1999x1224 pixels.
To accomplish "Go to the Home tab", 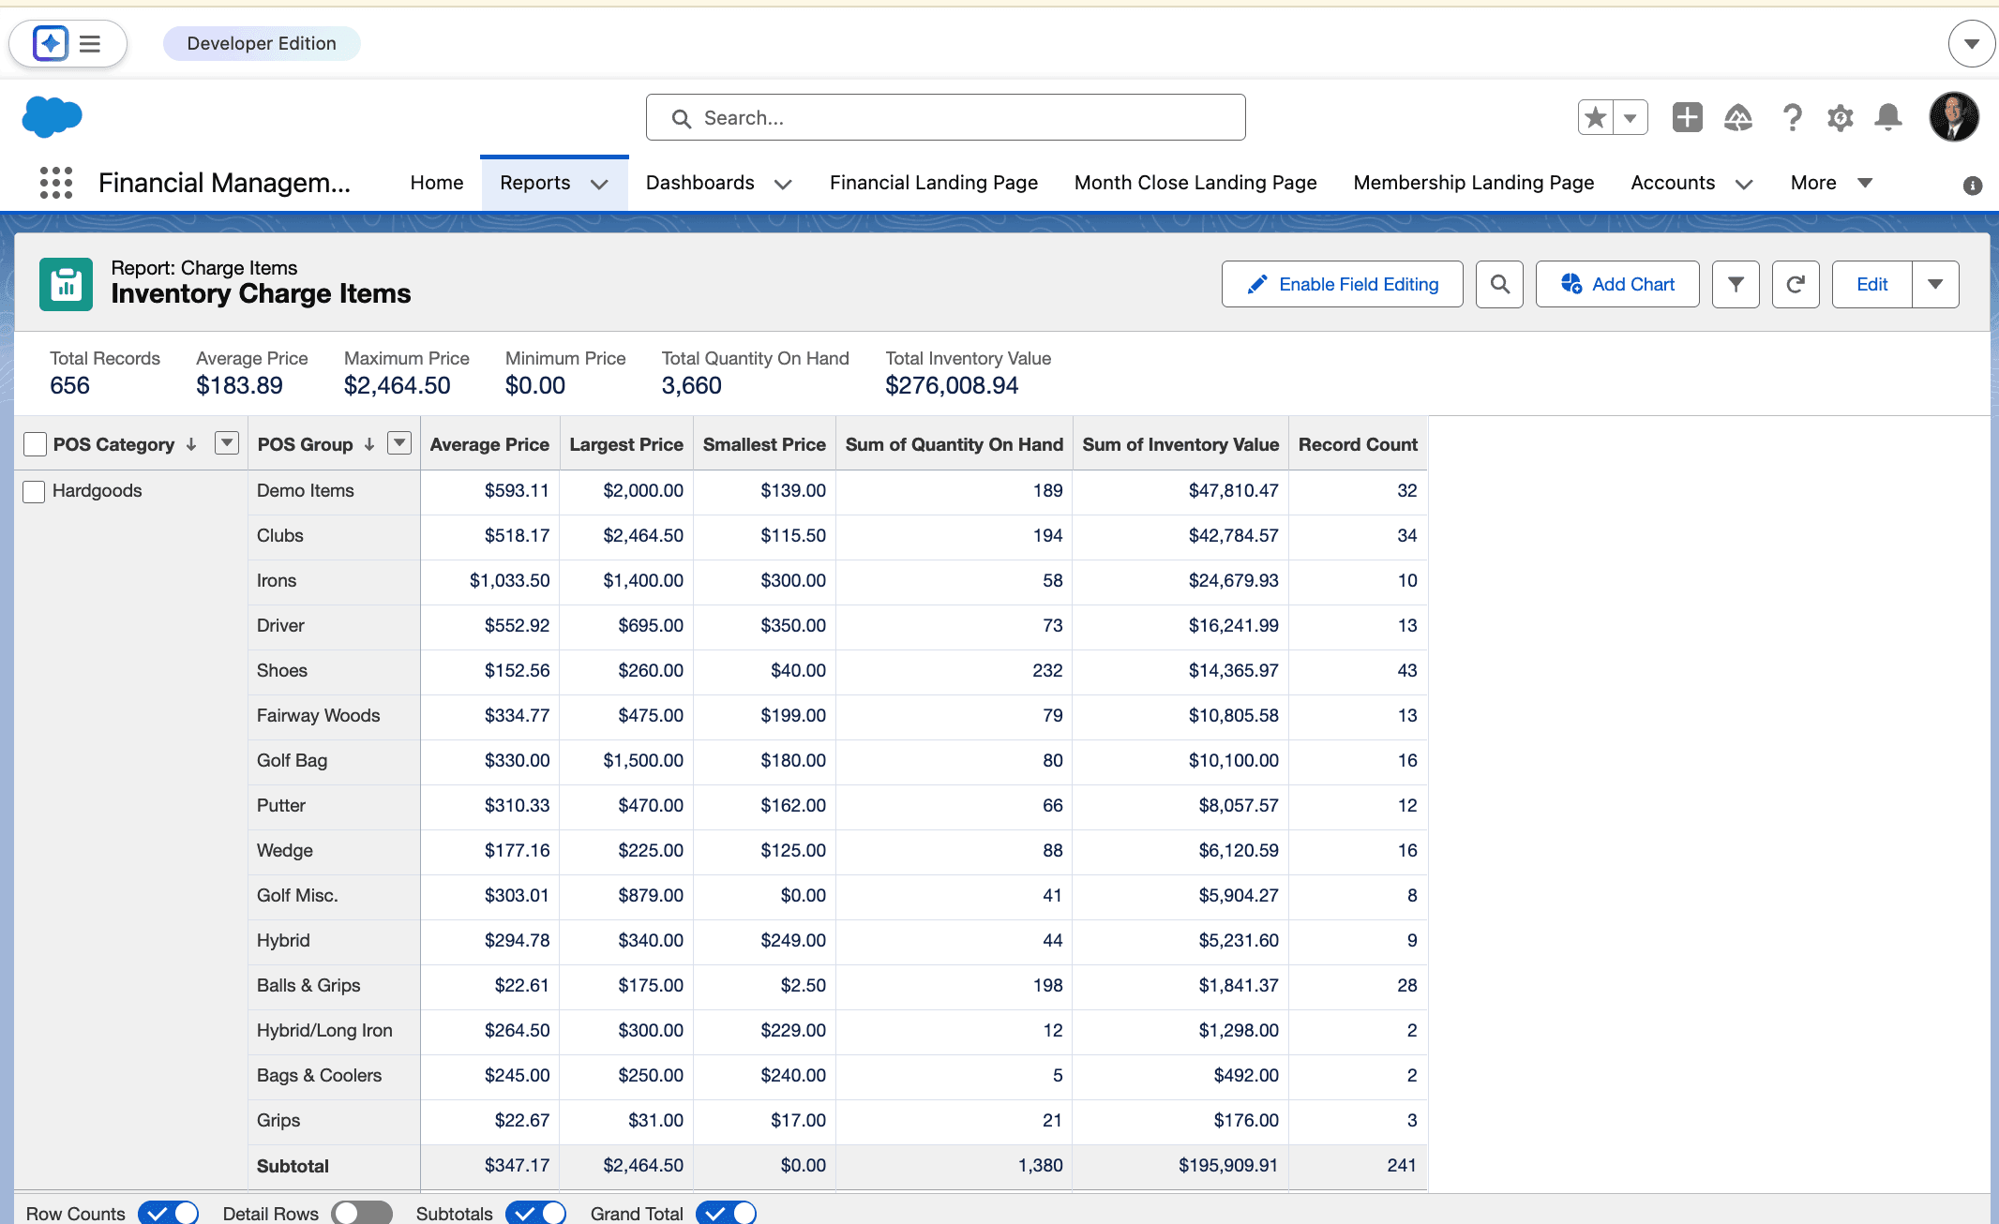I will (436, 183).
